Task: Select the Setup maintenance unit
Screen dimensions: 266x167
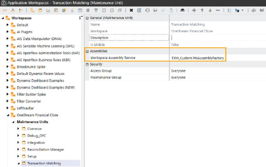Action: pyautogui.click(x=32, y=156)
